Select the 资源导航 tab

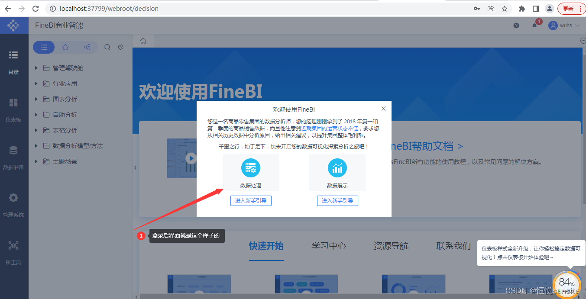pos(391,246)
